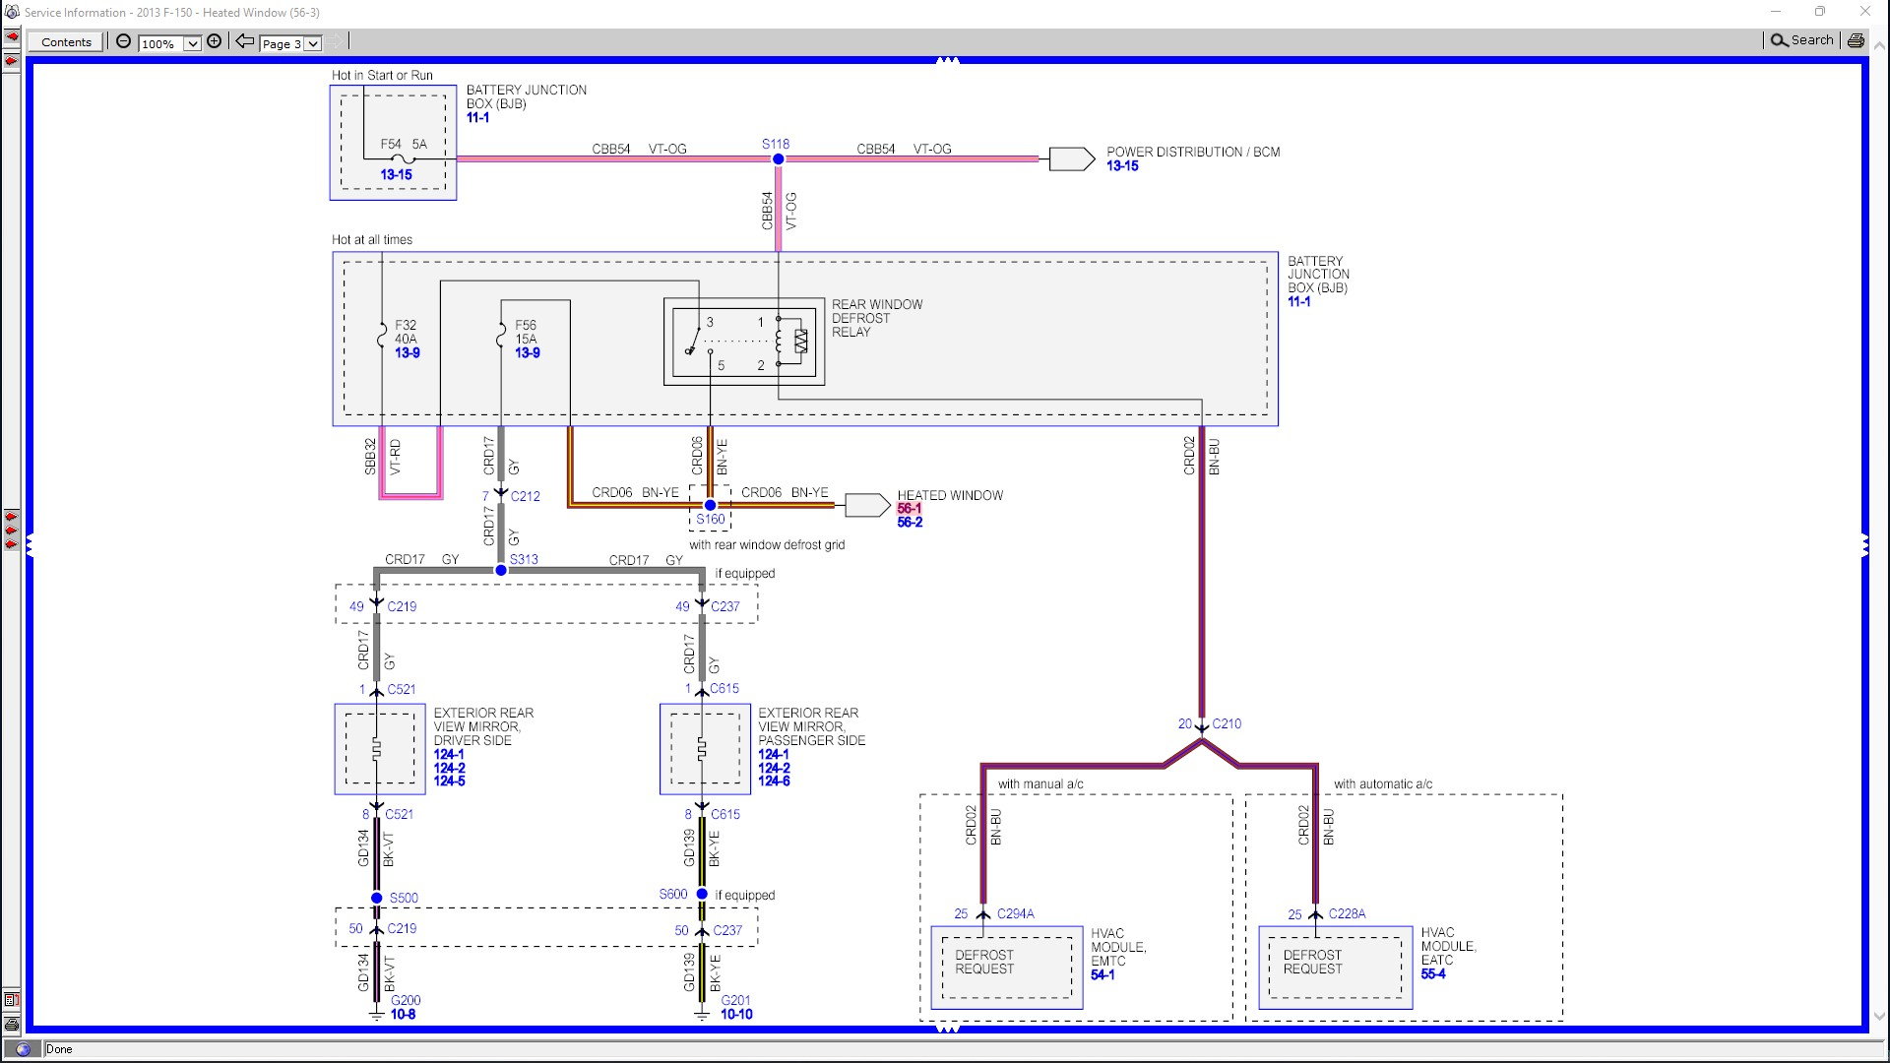
Task: Click connector label C212
Action: (526, 496)
